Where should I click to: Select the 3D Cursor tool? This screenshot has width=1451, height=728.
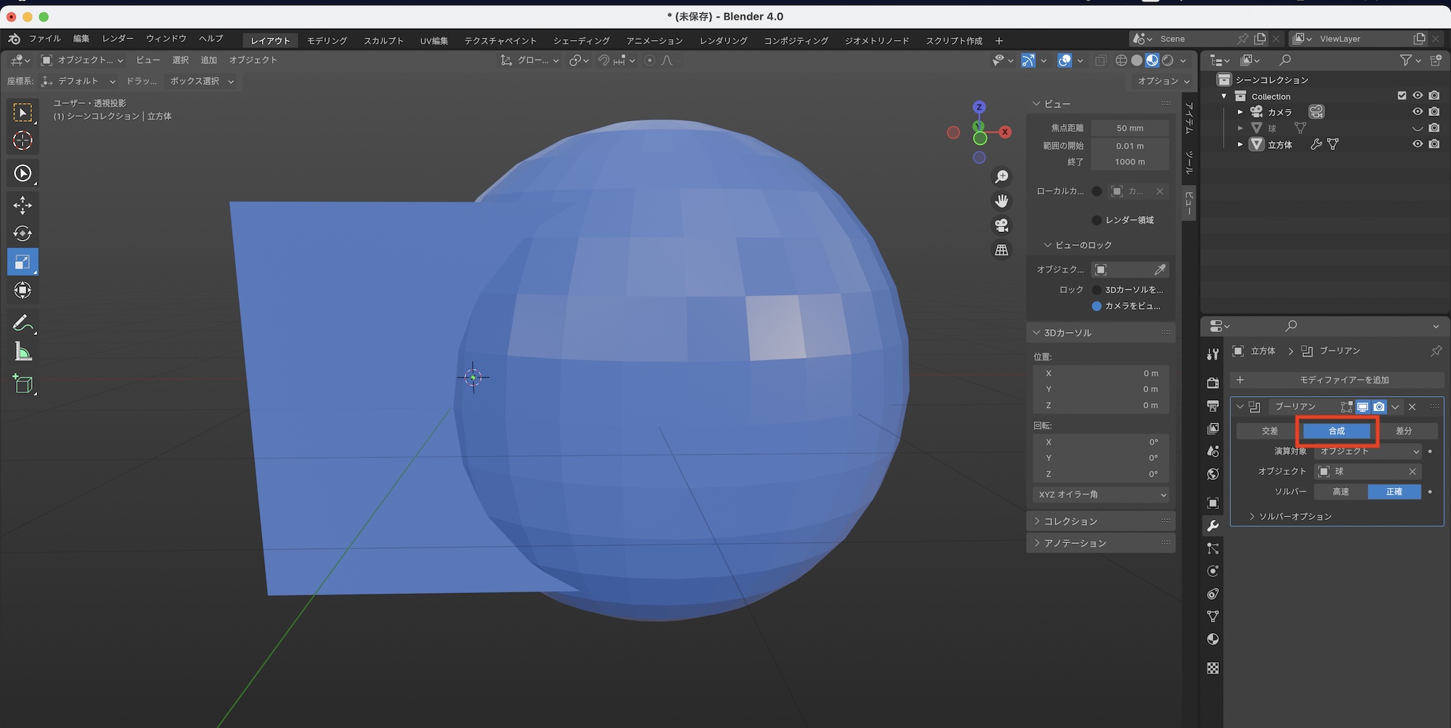click(x=22, y=140)
